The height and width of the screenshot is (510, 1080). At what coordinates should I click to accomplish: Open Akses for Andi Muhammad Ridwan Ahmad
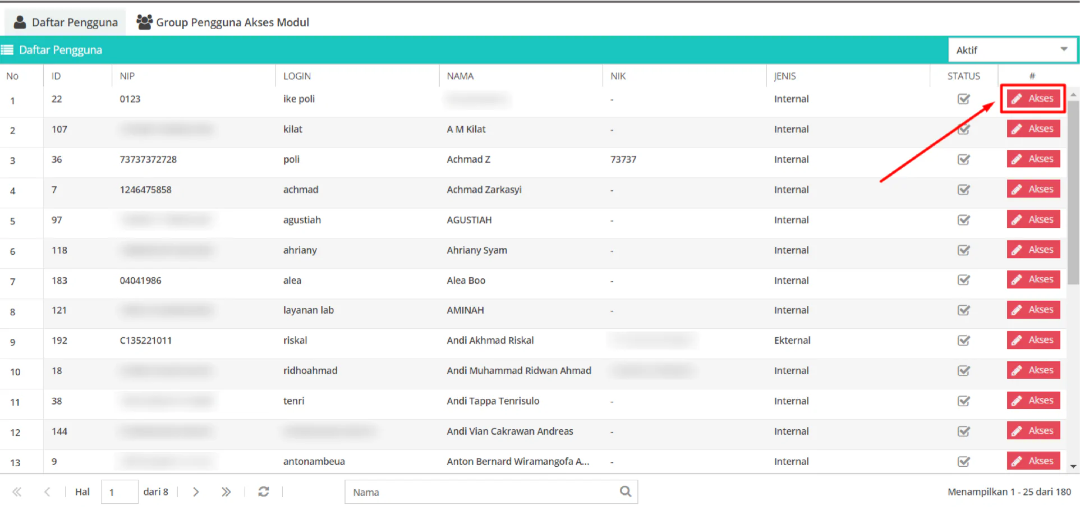(x=1033, y=370)
